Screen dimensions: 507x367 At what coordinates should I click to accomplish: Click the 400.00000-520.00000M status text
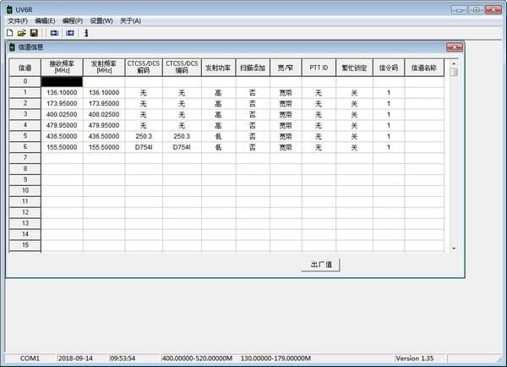[x=197, y=359]
